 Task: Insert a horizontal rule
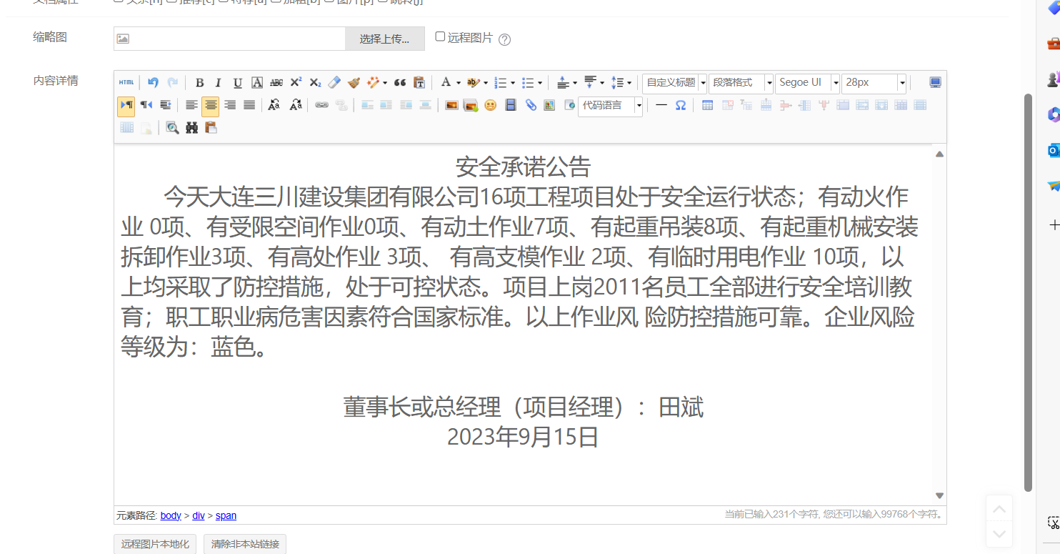coord(661,105)
